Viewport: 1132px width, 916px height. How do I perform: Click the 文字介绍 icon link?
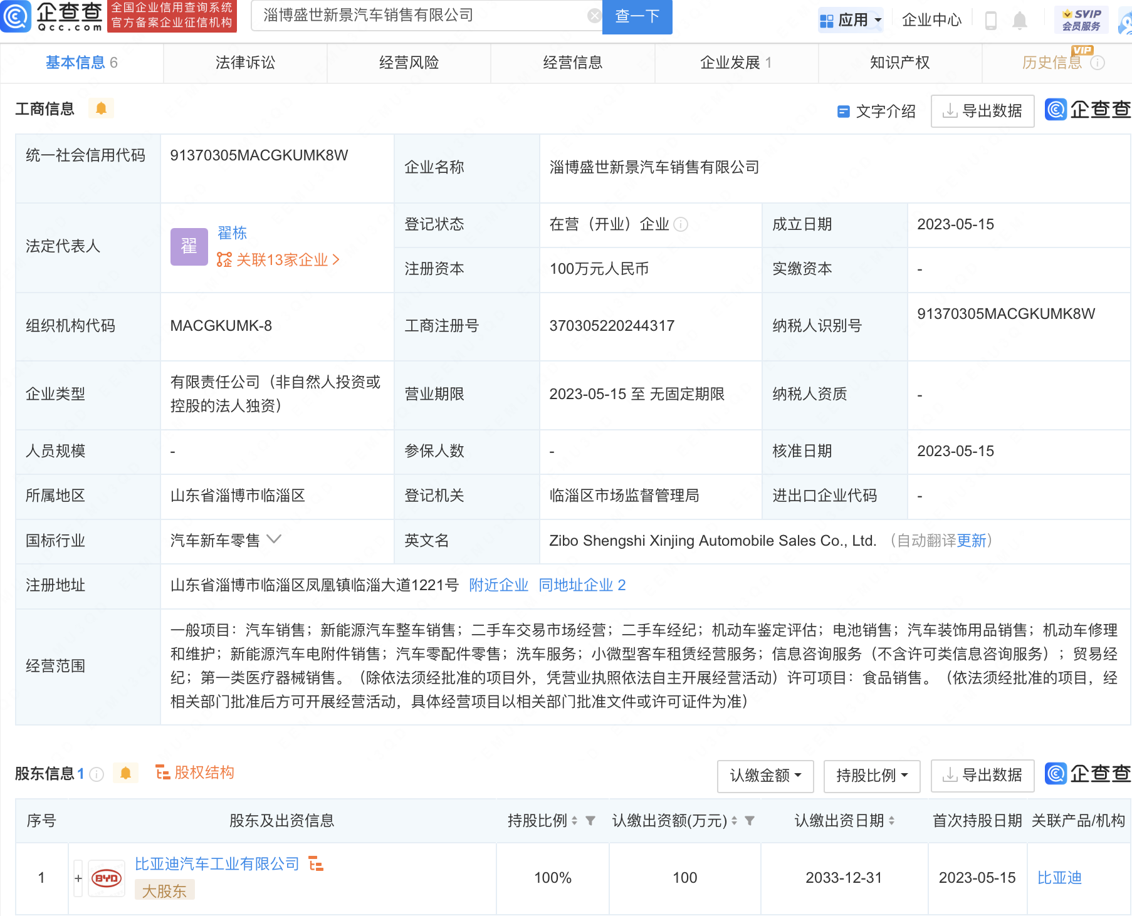click(x=876, y=112)
